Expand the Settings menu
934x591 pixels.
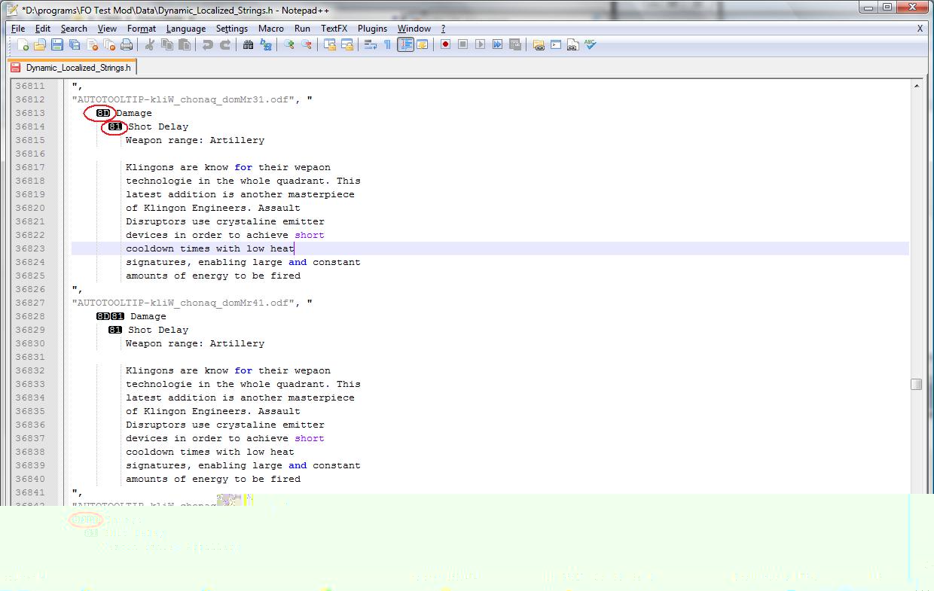tap(231, 29)
